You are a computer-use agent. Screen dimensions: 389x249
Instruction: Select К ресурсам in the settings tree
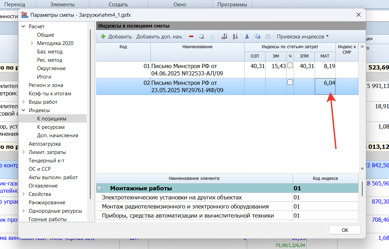point(51,127)
